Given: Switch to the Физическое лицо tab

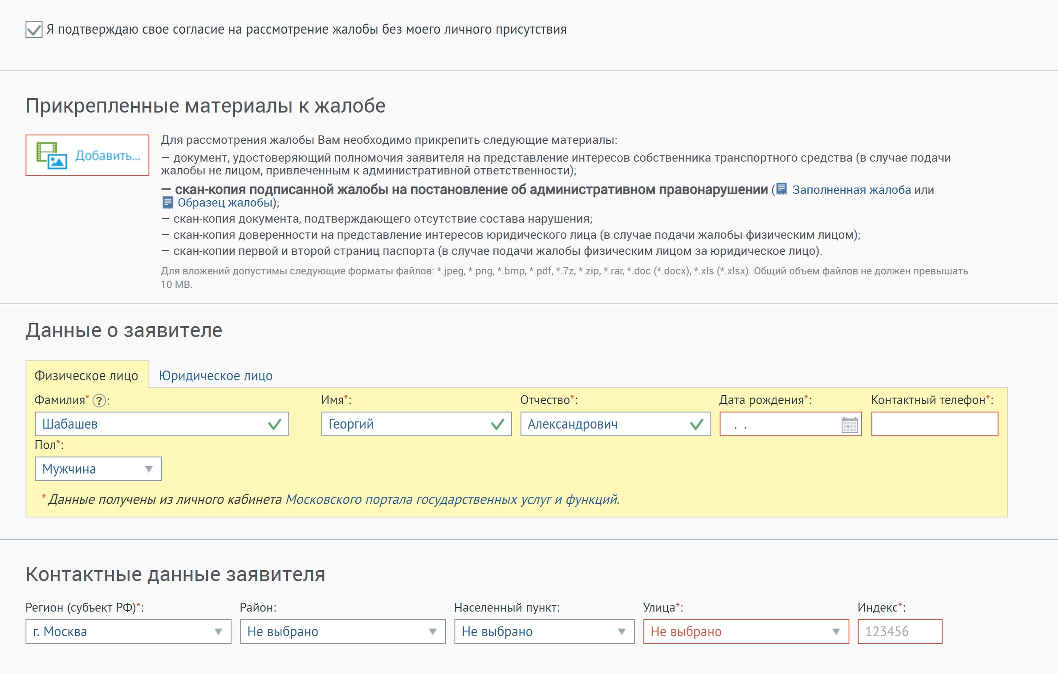Looking at the screenshot, I should coord(87,375).
